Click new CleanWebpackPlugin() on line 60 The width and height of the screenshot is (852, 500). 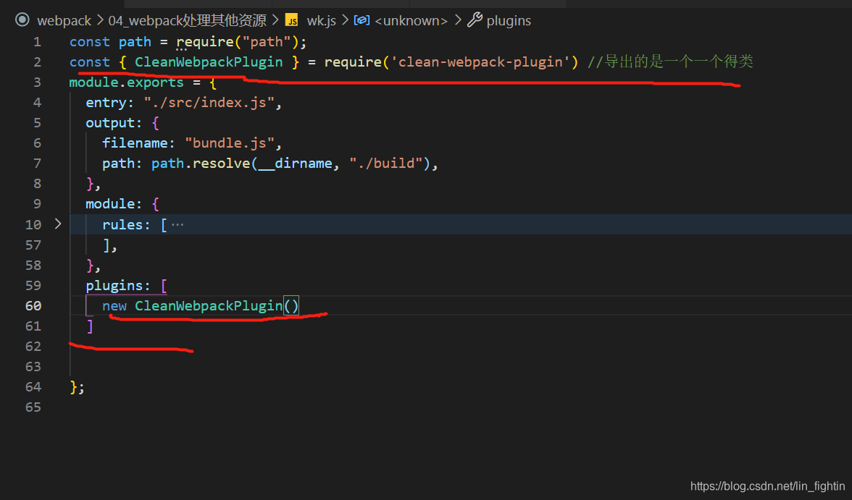(x=201, y=306)
